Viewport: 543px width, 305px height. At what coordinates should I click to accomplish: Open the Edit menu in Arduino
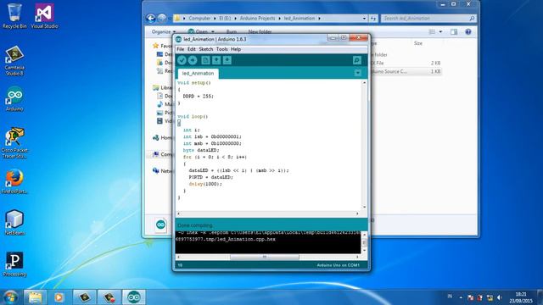pos(192,49)
